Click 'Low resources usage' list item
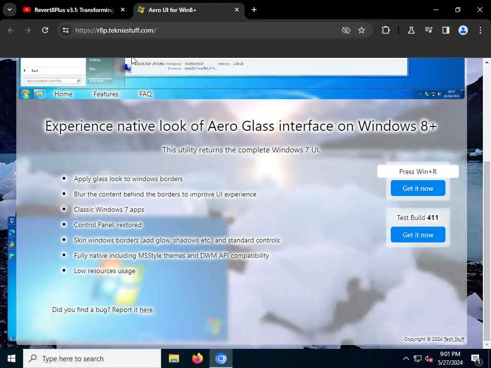491x368 pixels. coord(105,271)
